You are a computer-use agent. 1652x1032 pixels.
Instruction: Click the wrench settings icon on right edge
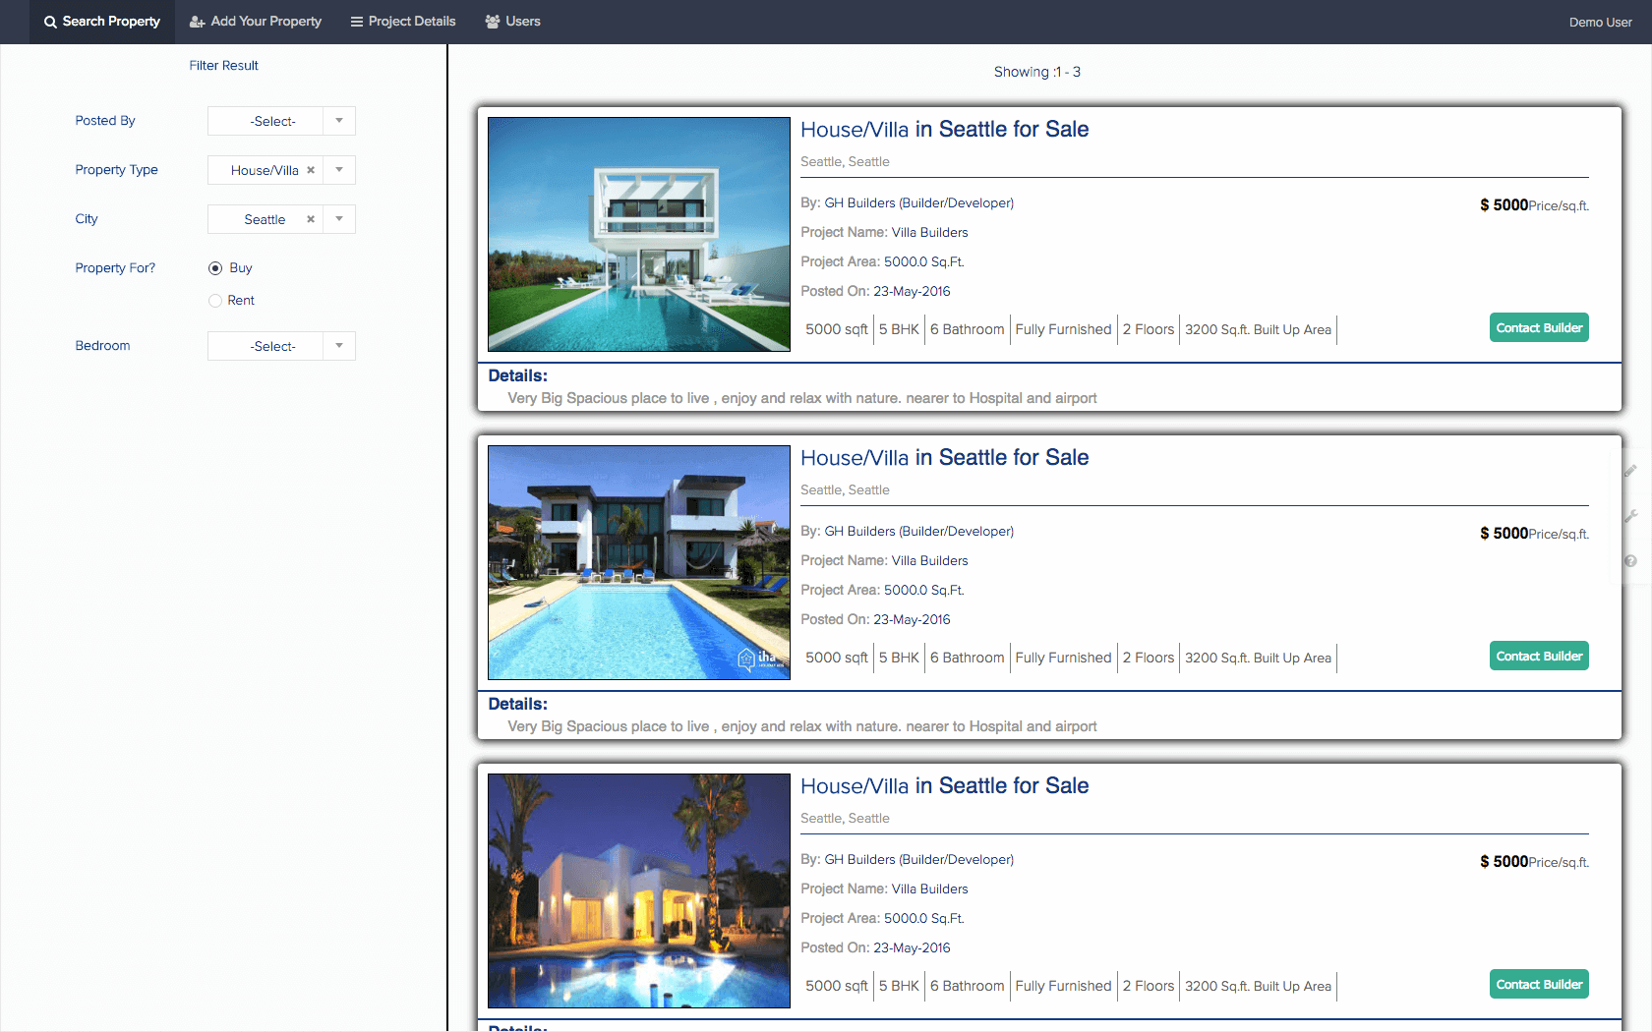(x=1630, y=516)
